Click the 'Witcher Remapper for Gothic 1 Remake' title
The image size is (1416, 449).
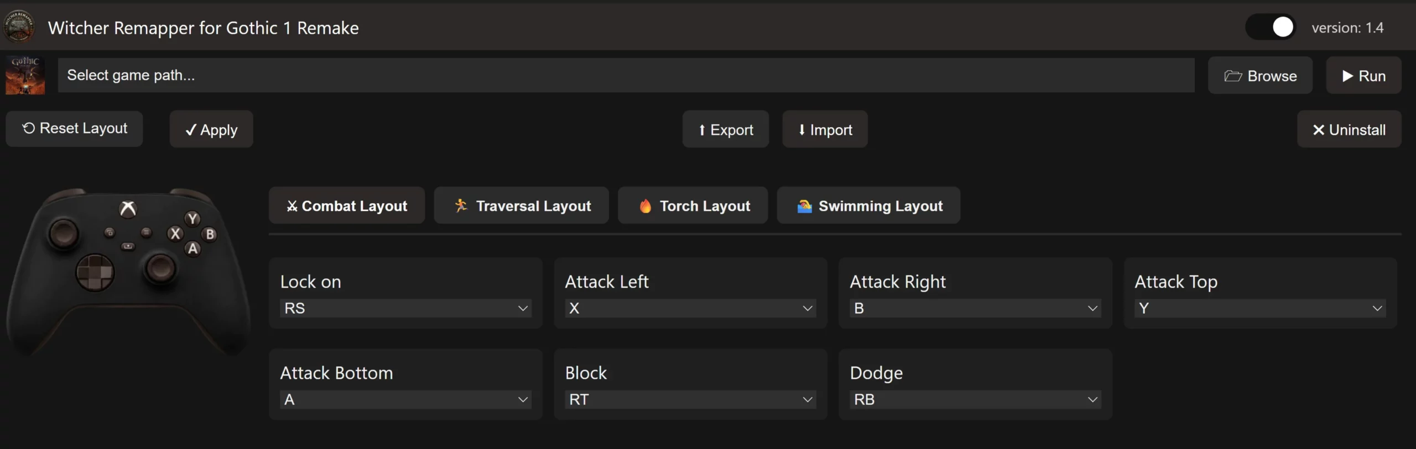pyautogui.click(x=204, y=28)
